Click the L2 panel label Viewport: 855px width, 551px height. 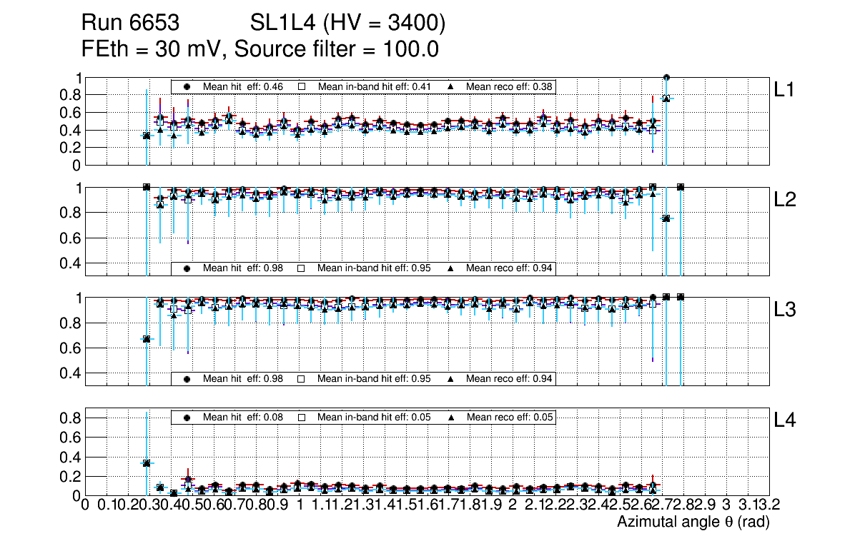pos(785,201)
